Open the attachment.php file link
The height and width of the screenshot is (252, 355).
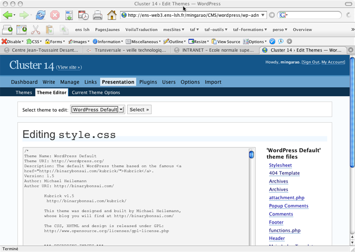click(287, 198)
